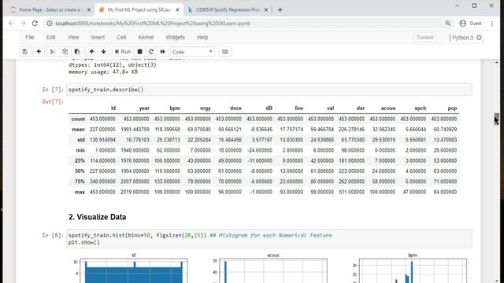The image size is (504, 283).
Task: Click the Out[7] output prompt
Action: pos(53,101)
